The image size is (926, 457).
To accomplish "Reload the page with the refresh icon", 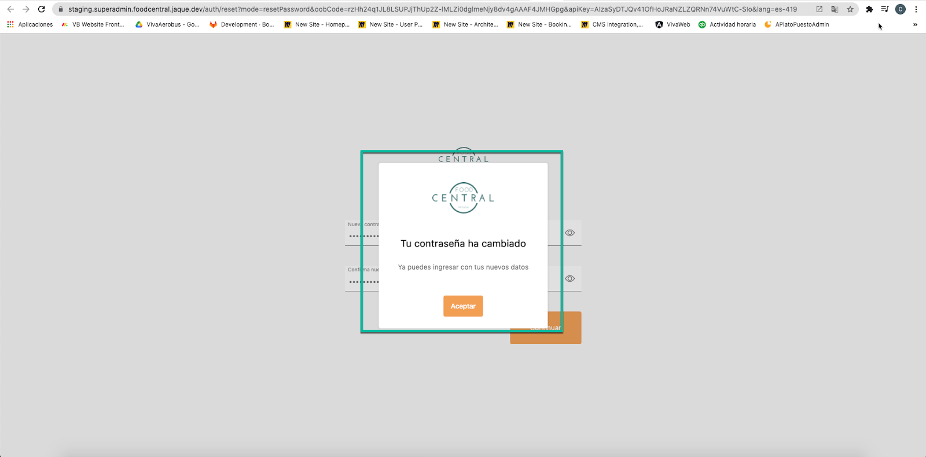I will [42, 9].
